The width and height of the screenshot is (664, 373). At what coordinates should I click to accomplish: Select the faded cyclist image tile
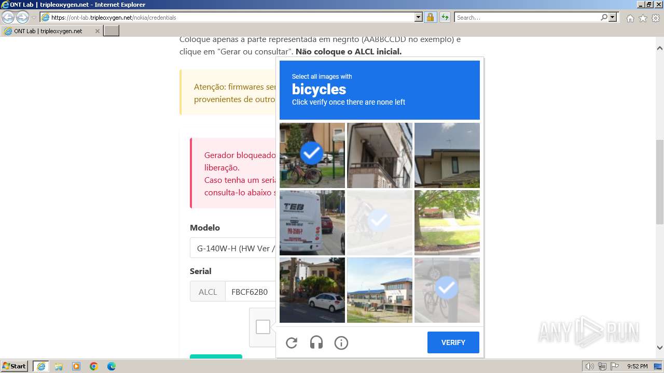pyautogui.click(x=380, y=223)
